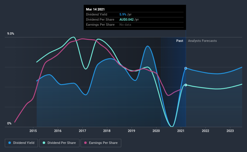
Task: Click the Past section label
Action: point(180,41)
